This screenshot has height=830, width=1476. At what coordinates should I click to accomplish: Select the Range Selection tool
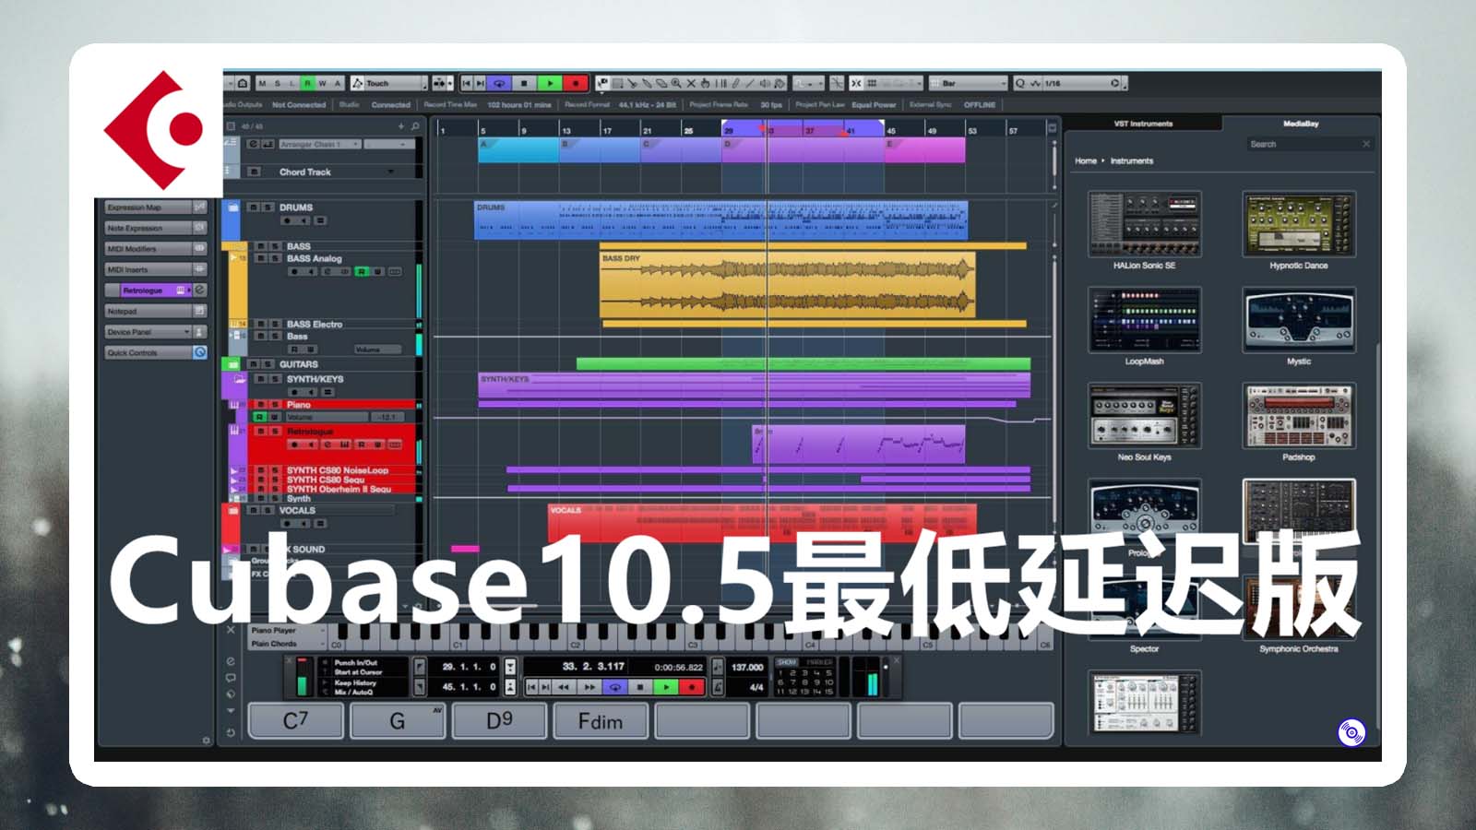[617, 83]
